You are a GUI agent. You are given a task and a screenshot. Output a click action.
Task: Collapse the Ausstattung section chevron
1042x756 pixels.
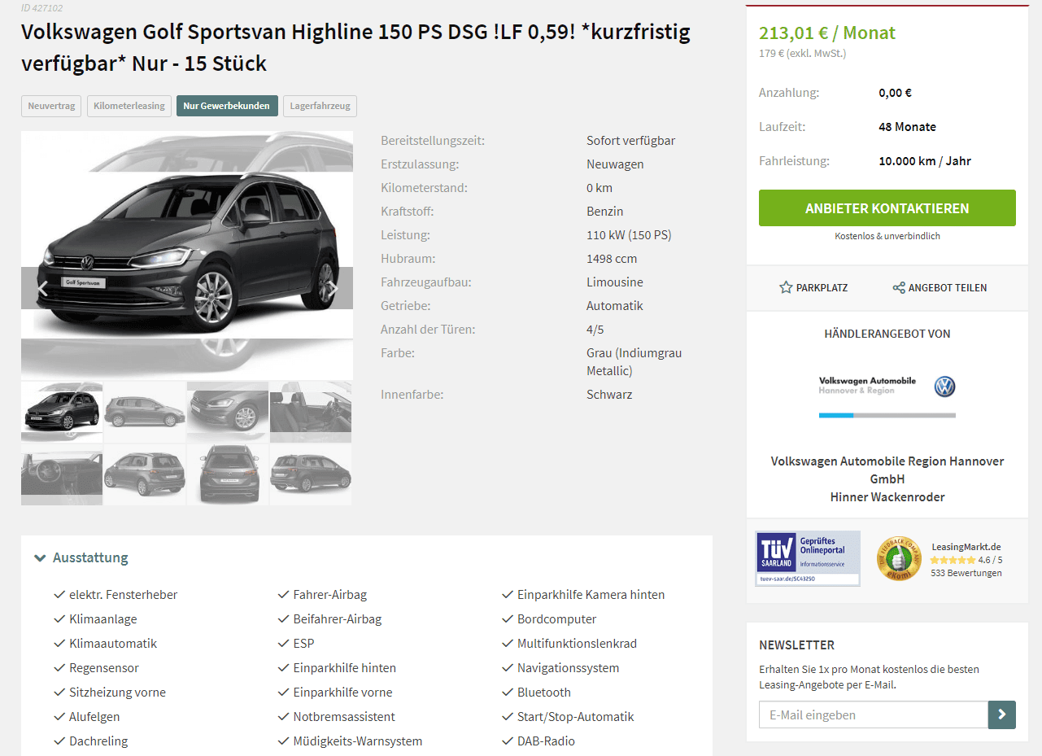pyautogui.click(x=40, y=558)
